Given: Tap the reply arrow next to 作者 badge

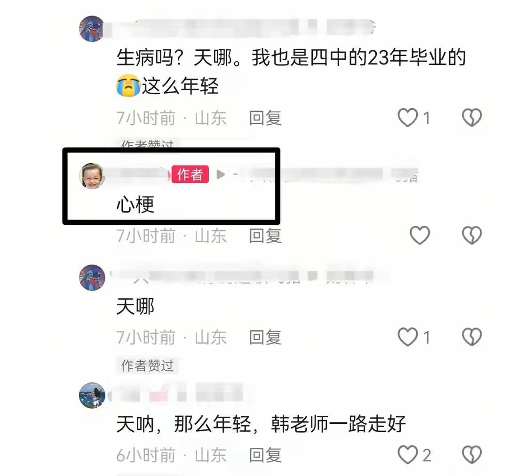Looking at the screenshot, I should click(x=221, y=175).
